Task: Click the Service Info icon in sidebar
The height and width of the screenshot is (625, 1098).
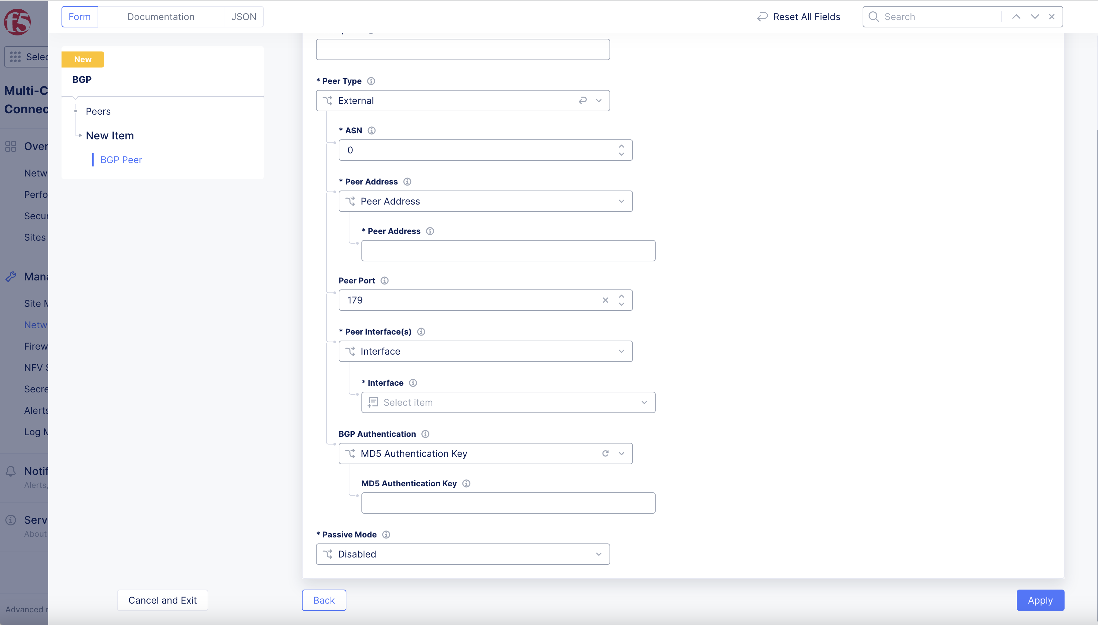Action: pyautogui.click(x=11, y=520)
